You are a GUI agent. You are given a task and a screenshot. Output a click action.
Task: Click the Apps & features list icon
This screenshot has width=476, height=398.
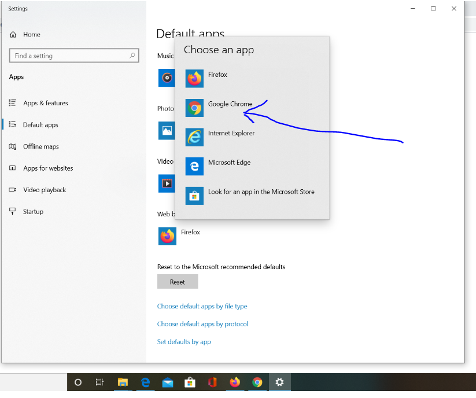13,103
